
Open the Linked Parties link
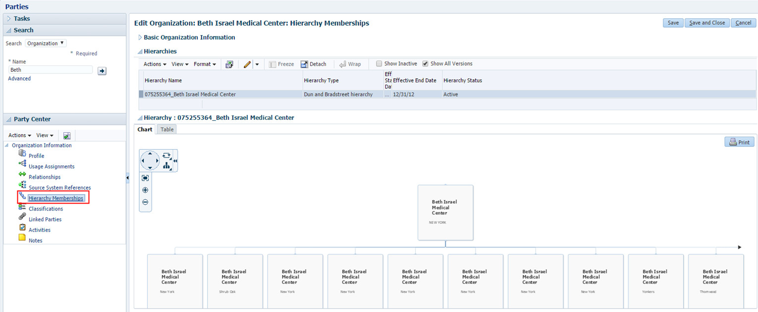45,219
